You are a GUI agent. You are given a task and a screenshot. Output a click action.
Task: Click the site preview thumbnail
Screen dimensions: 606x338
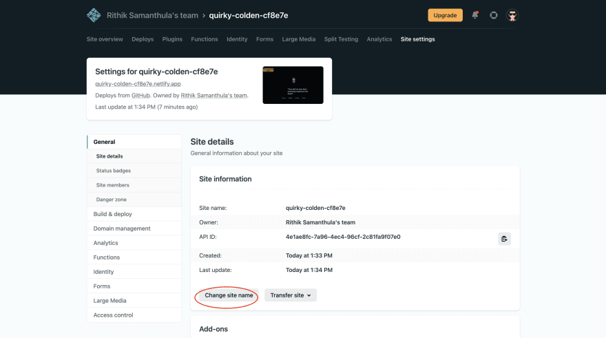(x=293, y=85)
